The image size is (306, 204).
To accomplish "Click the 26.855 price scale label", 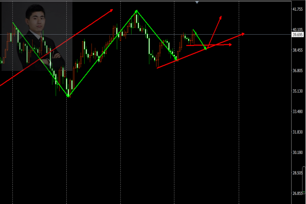I will (x=297, y=193).
